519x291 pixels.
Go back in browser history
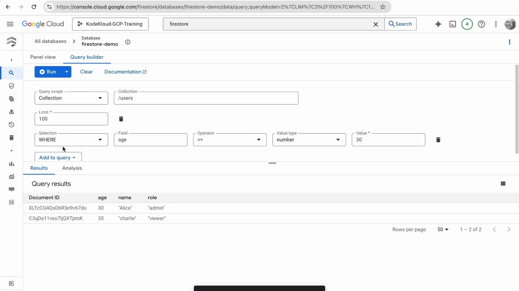8,7
